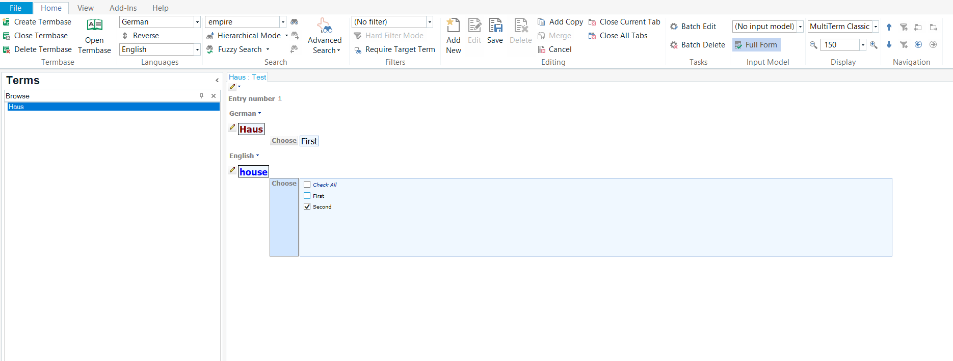Enable the First checkbox under house
The width and height of the screenshot is (953, 361).
[307, 196]
